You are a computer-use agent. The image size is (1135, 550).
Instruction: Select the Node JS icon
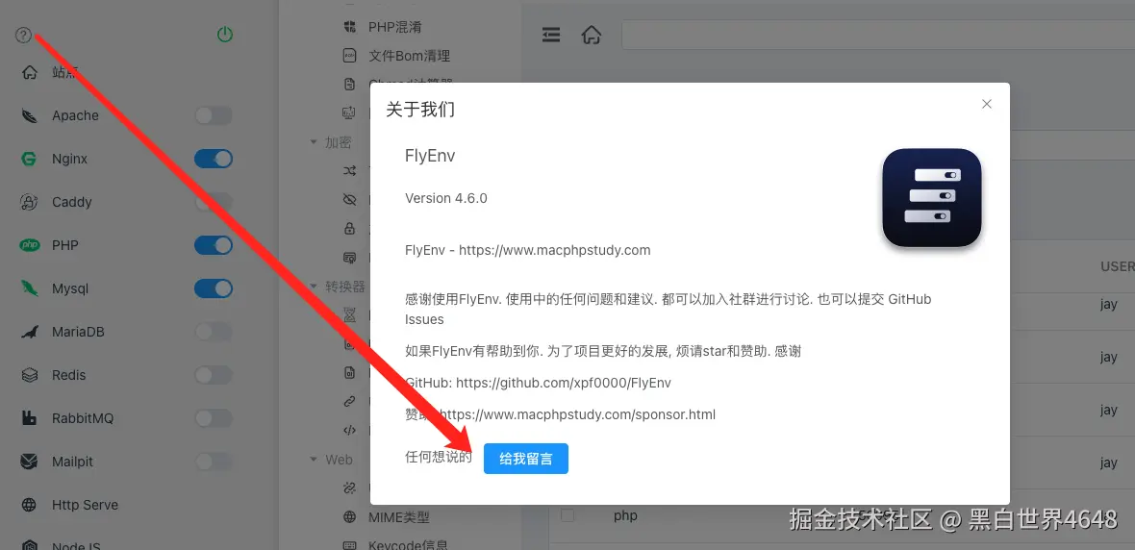tap(29, 545)
